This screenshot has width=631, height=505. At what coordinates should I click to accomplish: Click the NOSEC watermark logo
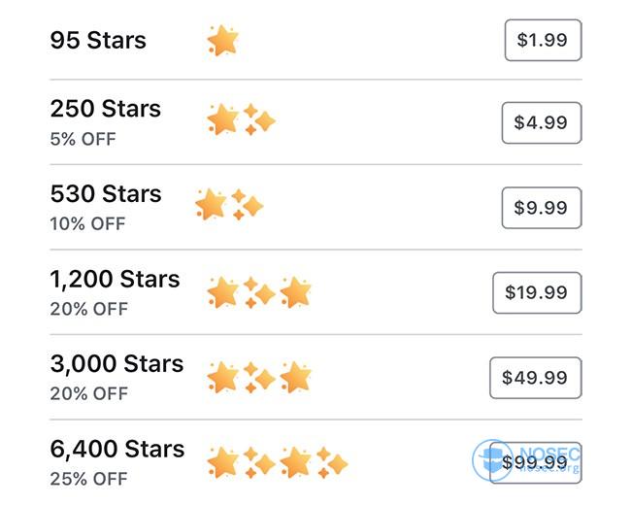coord(527,460)
